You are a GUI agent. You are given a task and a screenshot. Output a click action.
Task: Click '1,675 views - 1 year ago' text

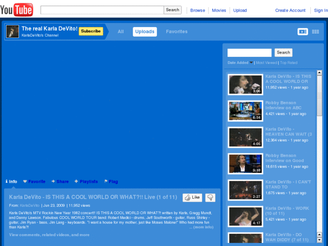[286, 193]
